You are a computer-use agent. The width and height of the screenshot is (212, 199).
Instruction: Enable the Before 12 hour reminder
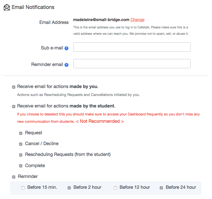point(115,188)
